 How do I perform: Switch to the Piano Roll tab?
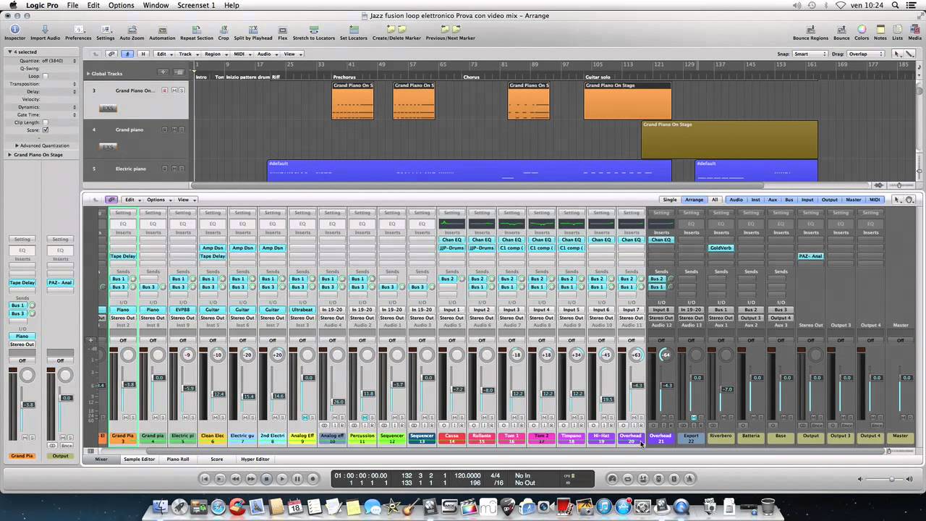coord(177,459)
